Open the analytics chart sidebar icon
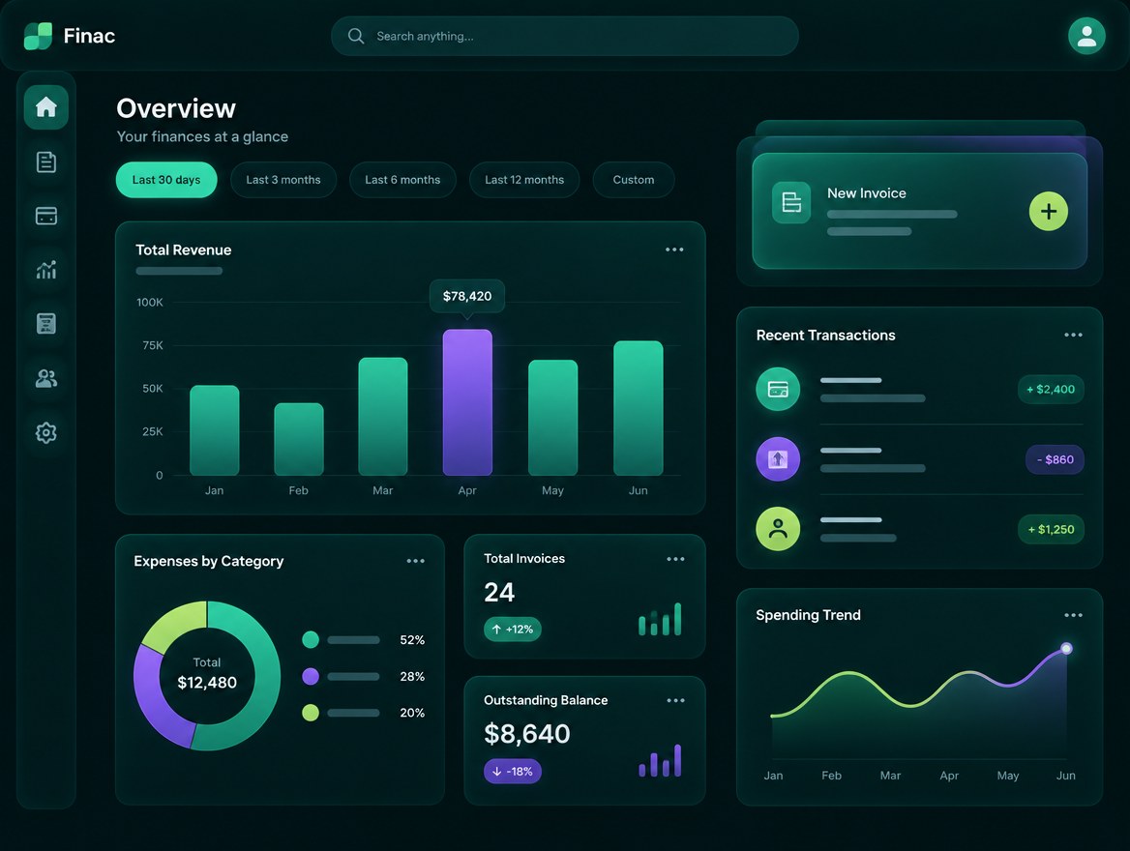1130x851 pixels. tap(46, 270)
